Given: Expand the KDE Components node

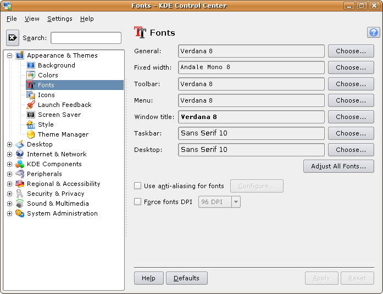Looking at the screenshot, I should pos(9,164).
